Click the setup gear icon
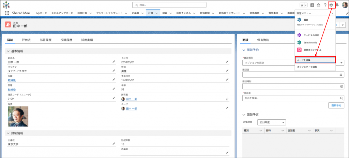This screenshot has height=158, width=349. tap(331, 5)
